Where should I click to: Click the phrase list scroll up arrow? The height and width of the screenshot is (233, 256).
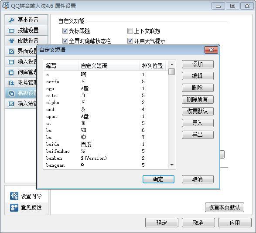coord(172,64)
